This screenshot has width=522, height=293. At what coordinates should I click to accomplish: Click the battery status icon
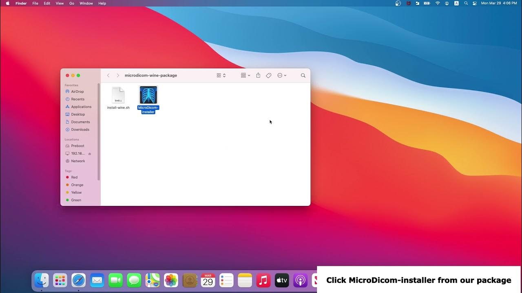tap(427, 3)
